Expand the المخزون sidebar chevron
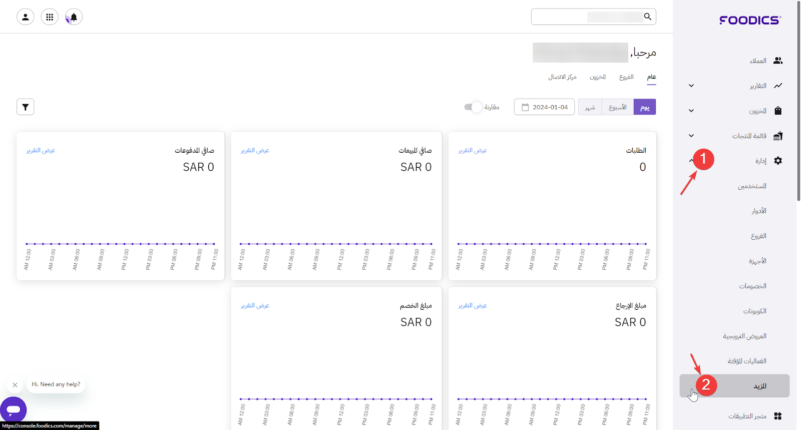Image resolution: width=801 pixels, height=430 pixels. coord(691,111)
